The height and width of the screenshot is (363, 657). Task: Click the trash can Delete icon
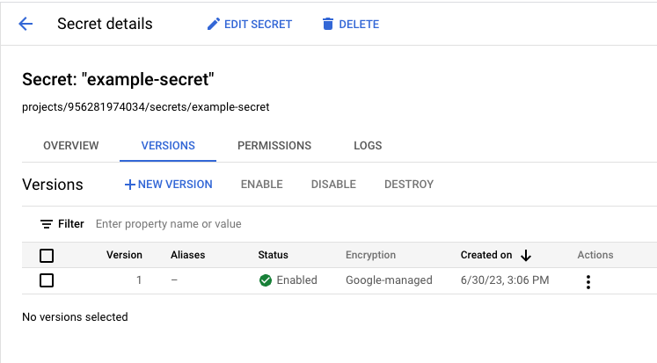pyautogui.click(x=328, y=24)
